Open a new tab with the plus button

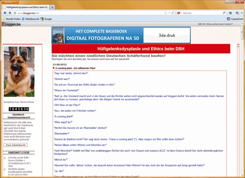52,7
